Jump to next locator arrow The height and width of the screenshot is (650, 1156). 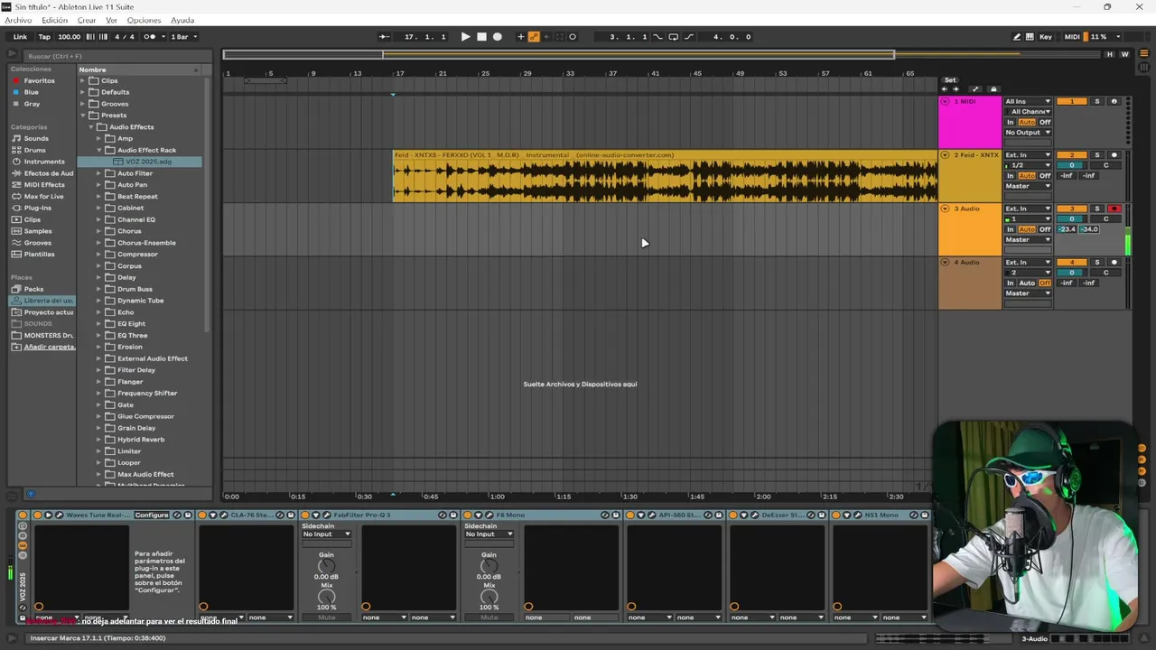pyautogui.click(x=956, y=88)
